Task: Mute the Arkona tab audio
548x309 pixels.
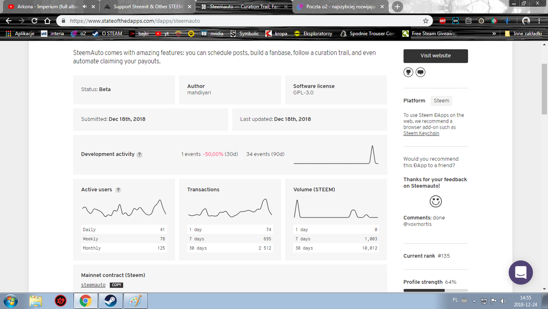Action: pos(85,6)
